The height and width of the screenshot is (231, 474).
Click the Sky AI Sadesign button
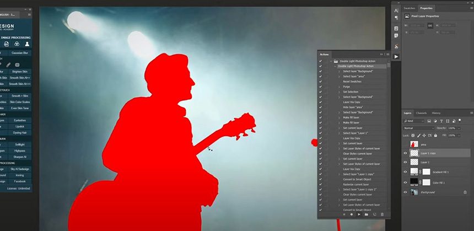tap(20, 169)
